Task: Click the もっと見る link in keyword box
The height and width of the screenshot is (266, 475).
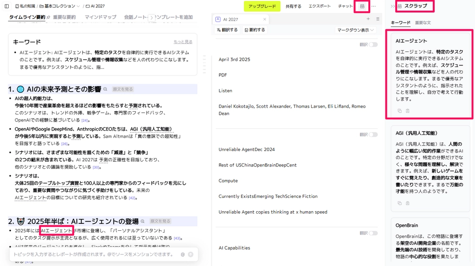Action: point(183,42)
